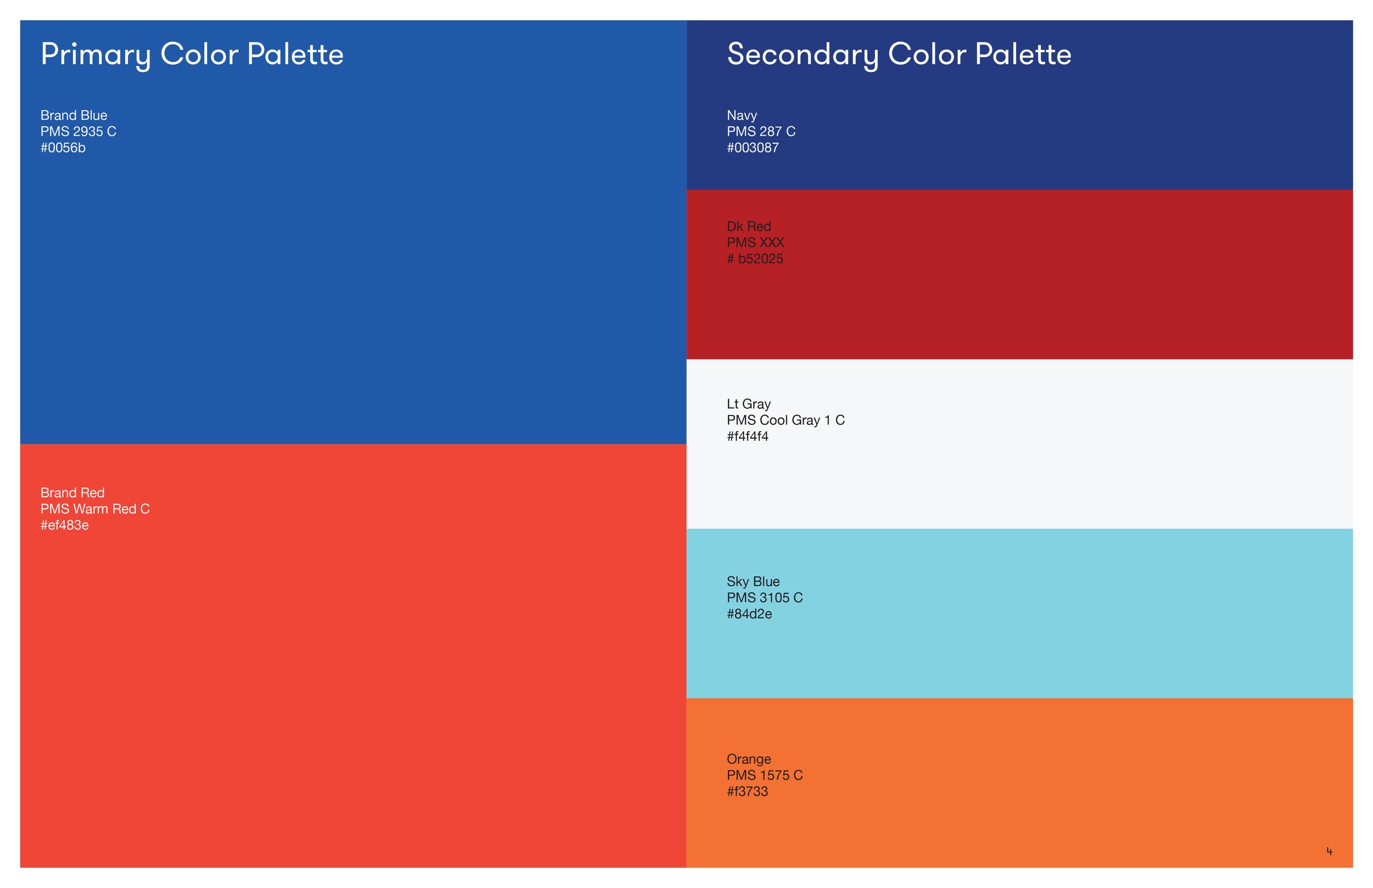The width and height of the screenshot is (1373, 888).
Task: Click the PMS Cool Gray 1 C text
Action: pos(786,420)
